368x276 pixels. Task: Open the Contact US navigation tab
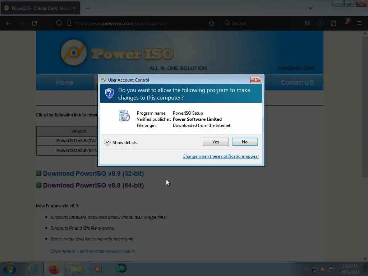coord(297,83)
